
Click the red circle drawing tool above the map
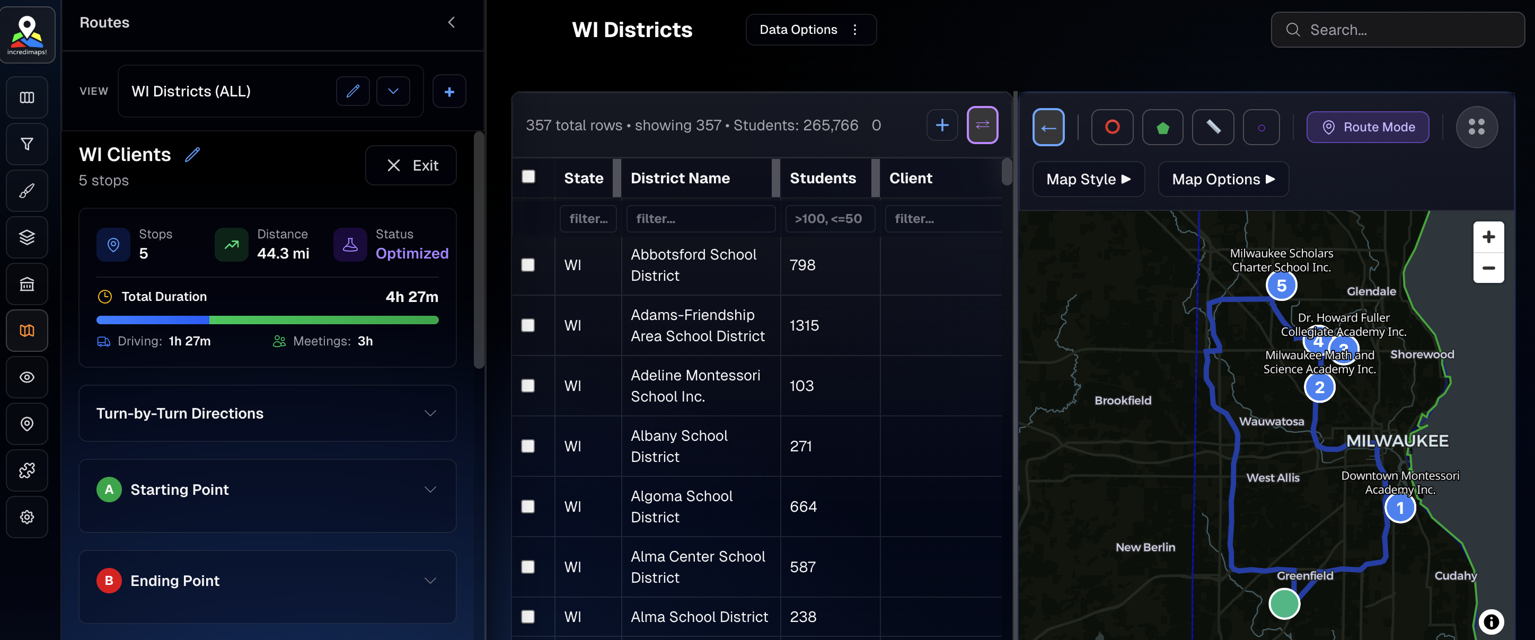coord(1111,127)
